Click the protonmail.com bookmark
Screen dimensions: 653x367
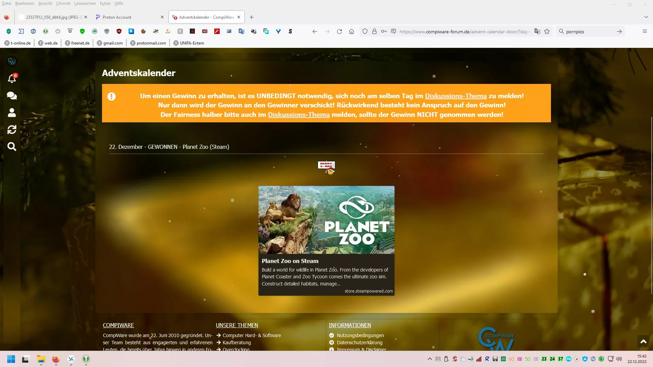pos(148,43)
